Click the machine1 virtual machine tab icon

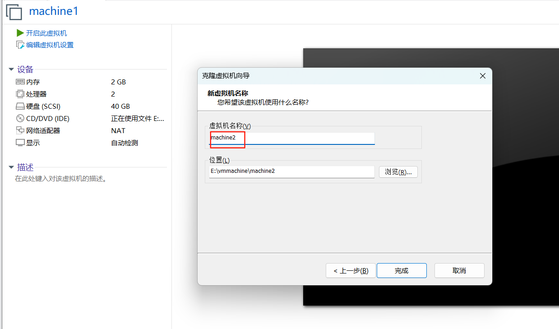14,12
